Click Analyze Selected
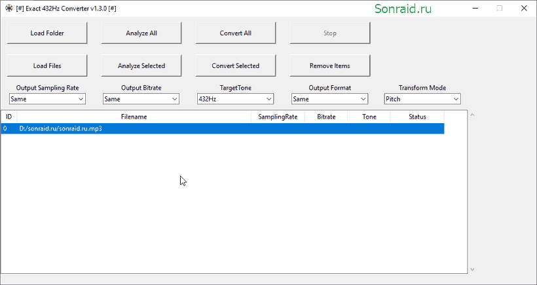 pos(141,66)
